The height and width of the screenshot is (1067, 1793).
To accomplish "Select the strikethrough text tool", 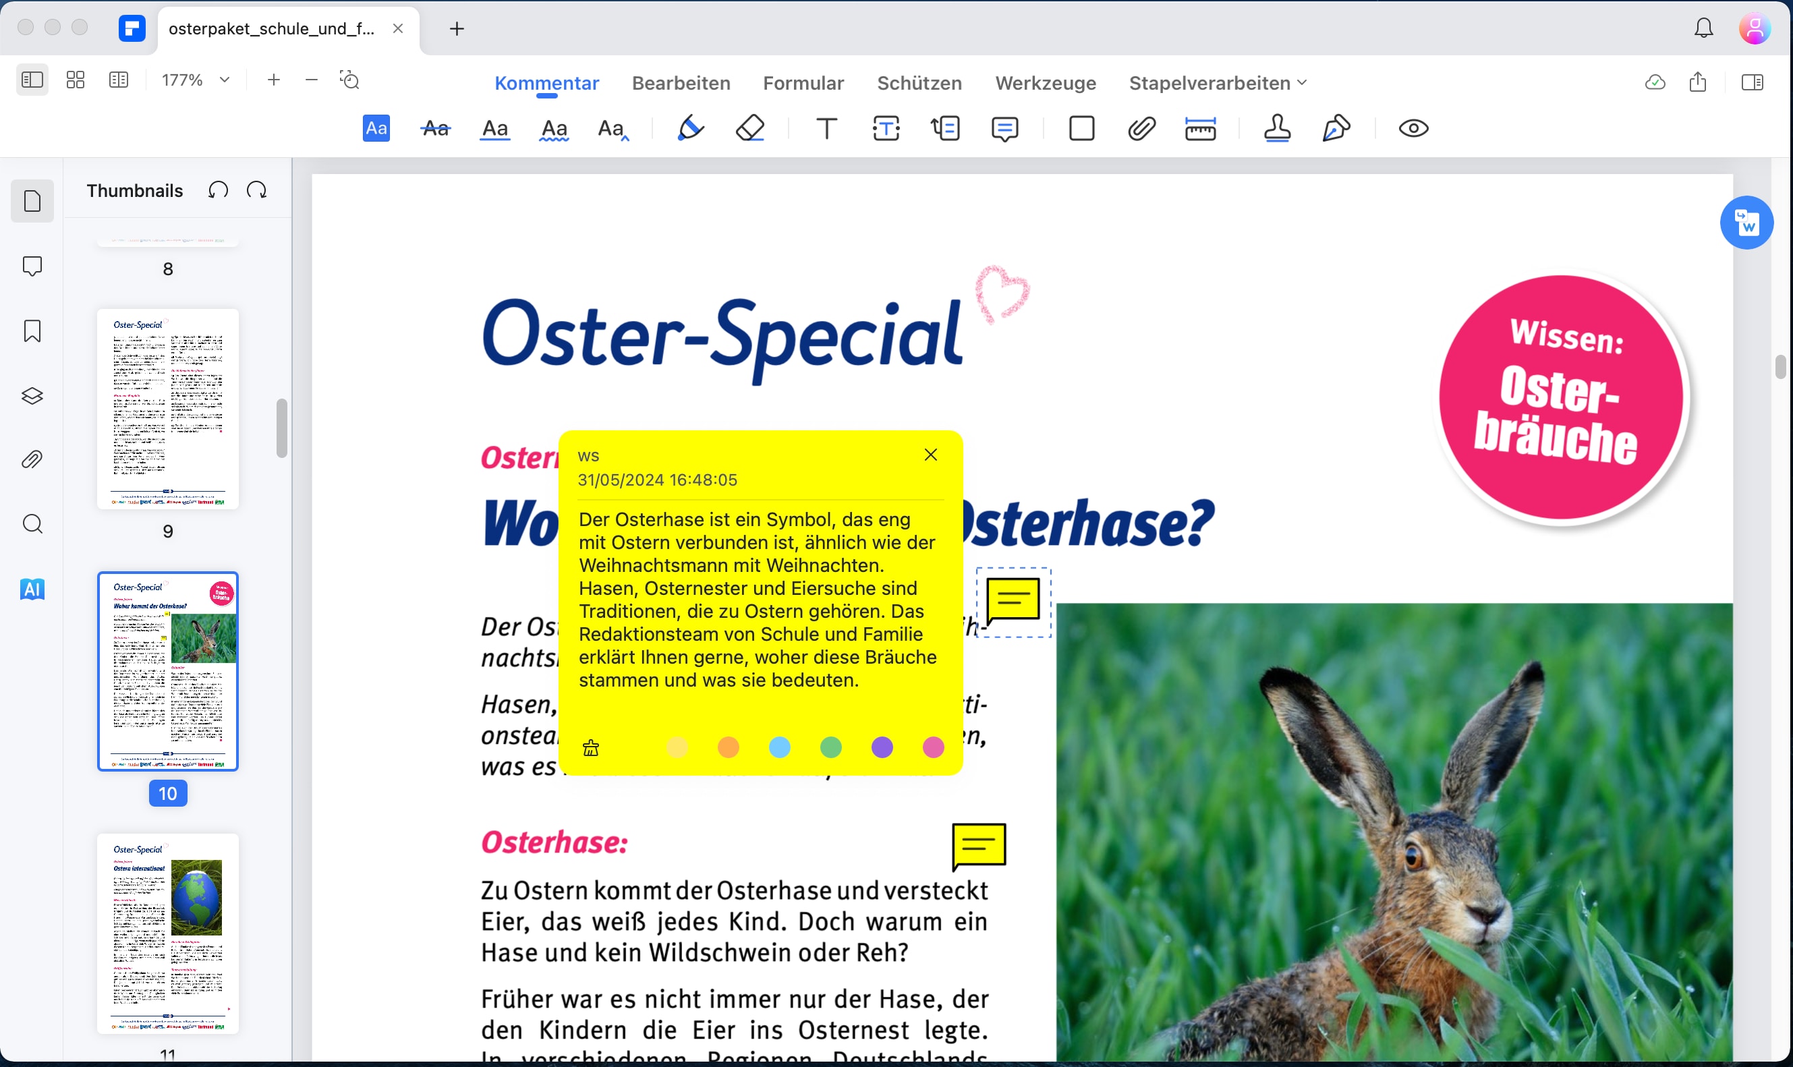I will click(x=435, y=129).
